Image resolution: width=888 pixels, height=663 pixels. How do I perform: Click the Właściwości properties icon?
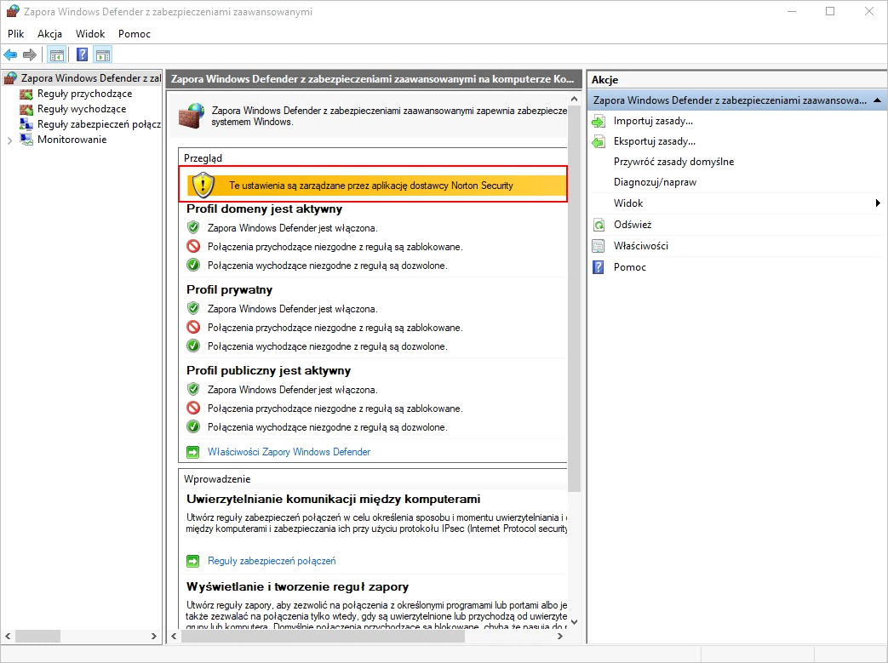coord(599,246)
